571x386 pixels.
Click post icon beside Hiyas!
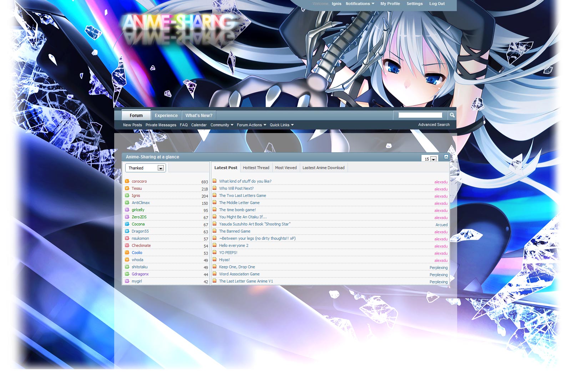click(214, 259)
